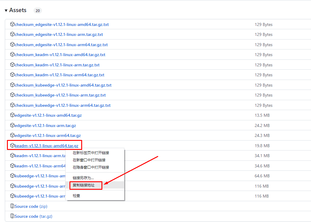This screenshot has width=311, height=222.
Task: Click the zip file icon beside Source code (tar.gz)
Action: pos(12,216)
